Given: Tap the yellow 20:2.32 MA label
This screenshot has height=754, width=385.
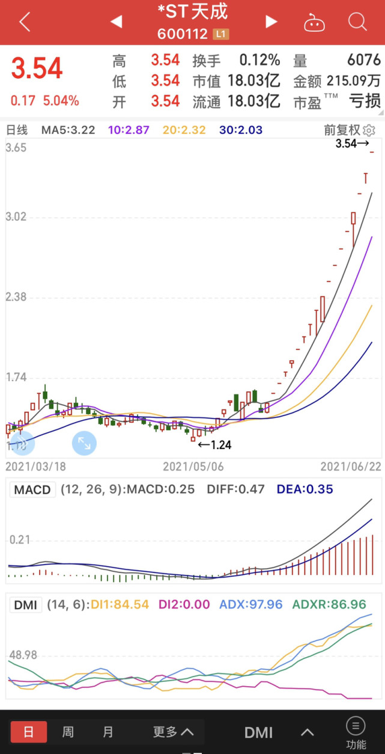Looking at the screenshot, I should 183,130.
